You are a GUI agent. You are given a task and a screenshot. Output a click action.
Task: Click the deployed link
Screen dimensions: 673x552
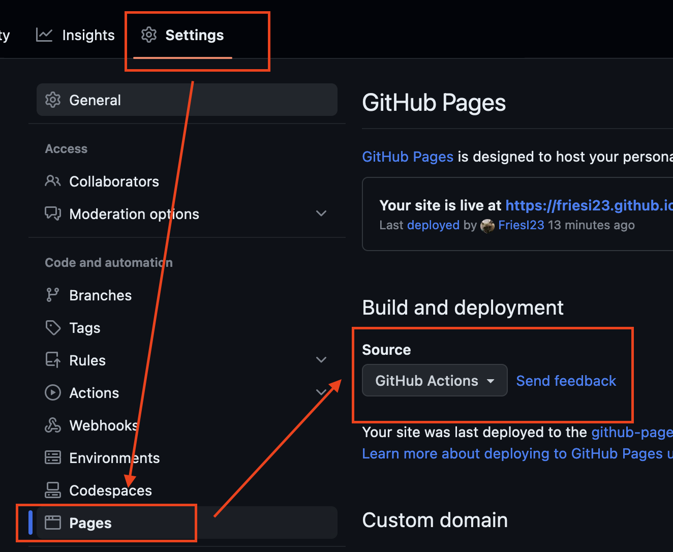[x=433, y=225]
